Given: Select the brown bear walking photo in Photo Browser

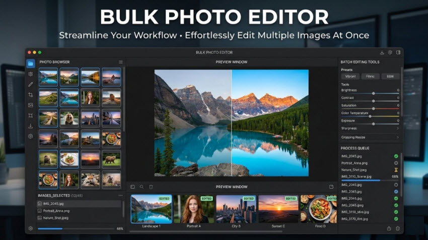Looking at the screenshot, I should pos(111,159).
